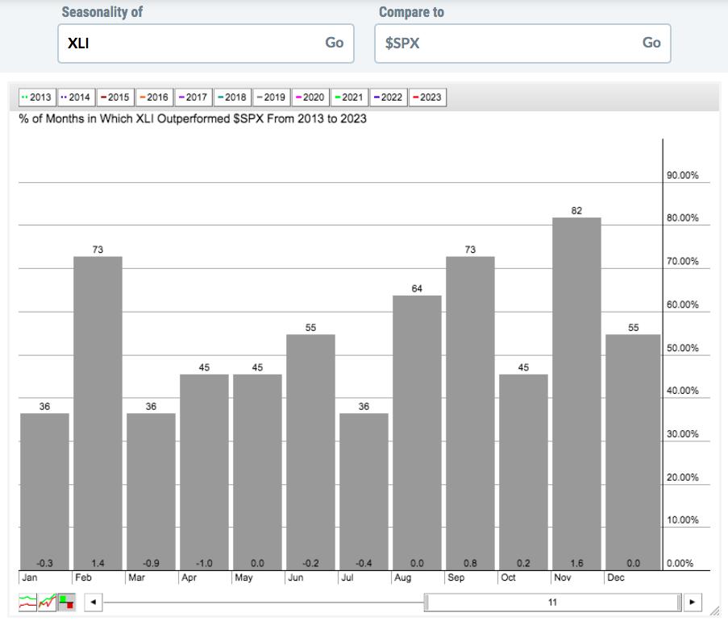Screen dimensions: 728x625
Task: Toggle the 2020 year legend button
Action: [x=310, y=97]
